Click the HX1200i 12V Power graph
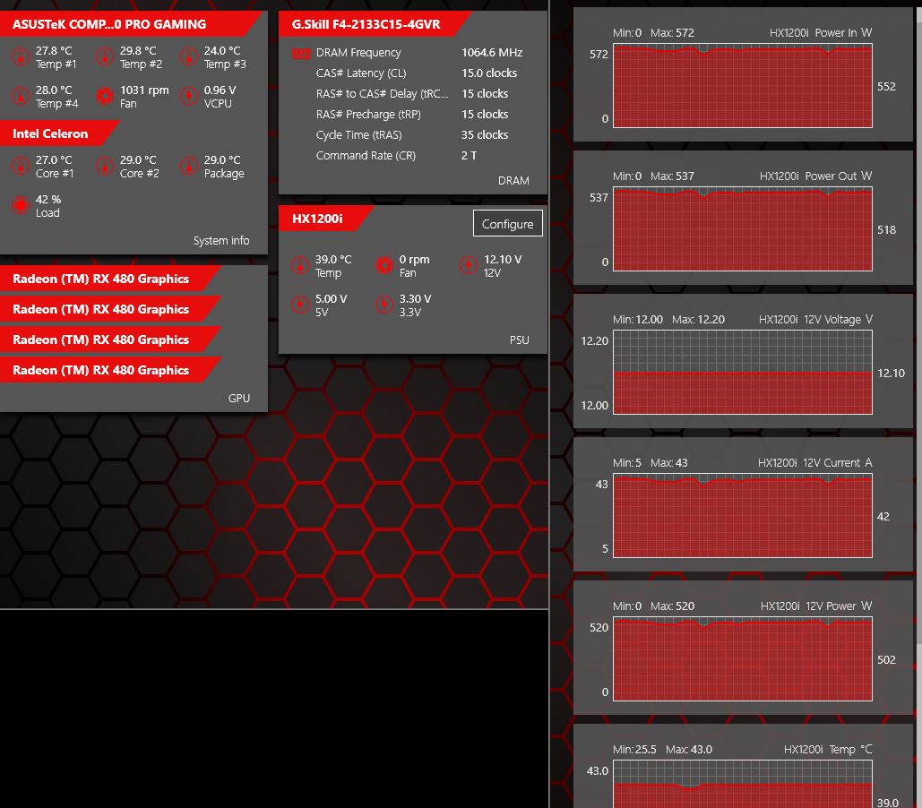Image resolution: width=922 pixels, height=808 pixels. coord(743,659)
